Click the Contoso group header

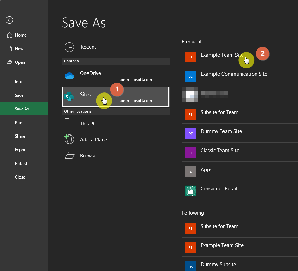(x=116, y=61)
